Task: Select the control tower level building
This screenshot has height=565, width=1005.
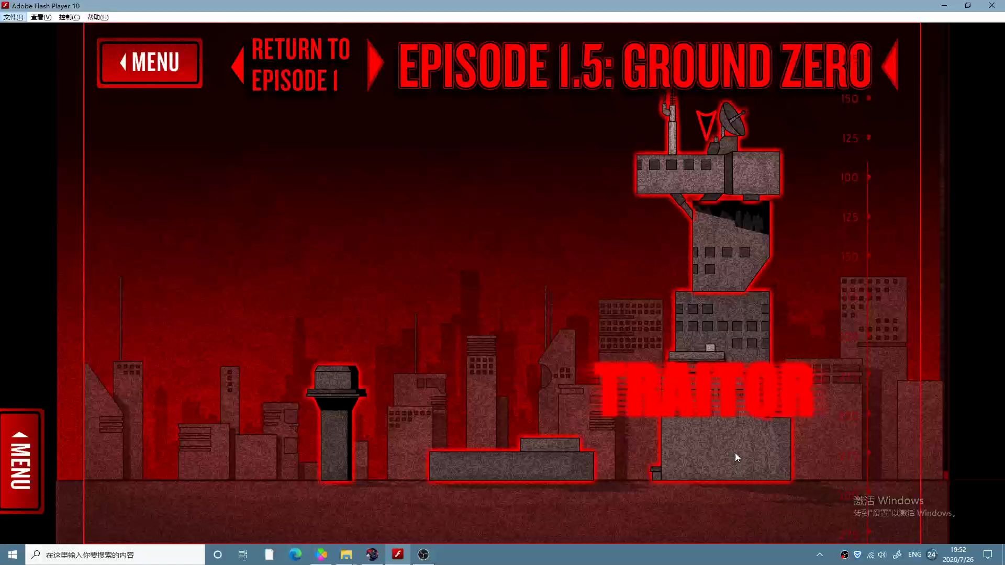Action: click(336, 423)
